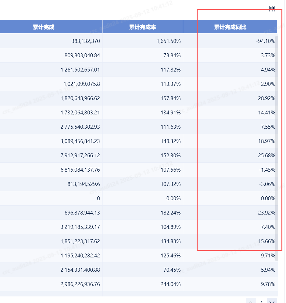Select the 70.45% completion rate cell
The height and width of the screenshot is (303, 286).
click(x=172, y=270)
